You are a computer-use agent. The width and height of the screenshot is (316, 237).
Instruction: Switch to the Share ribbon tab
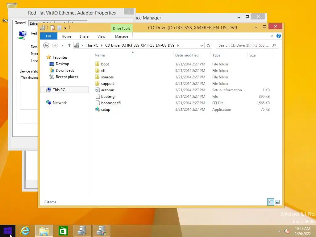coord(84,36)
